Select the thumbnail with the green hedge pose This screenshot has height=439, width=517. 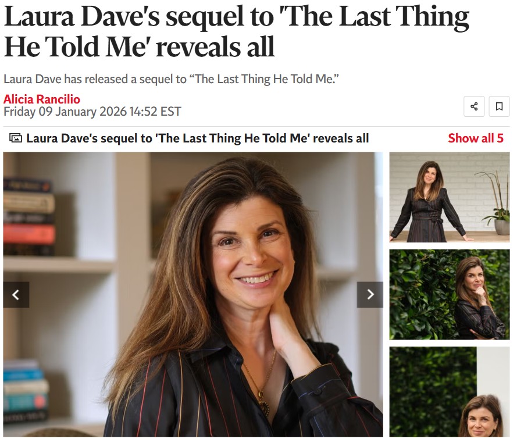coord(450,294)
